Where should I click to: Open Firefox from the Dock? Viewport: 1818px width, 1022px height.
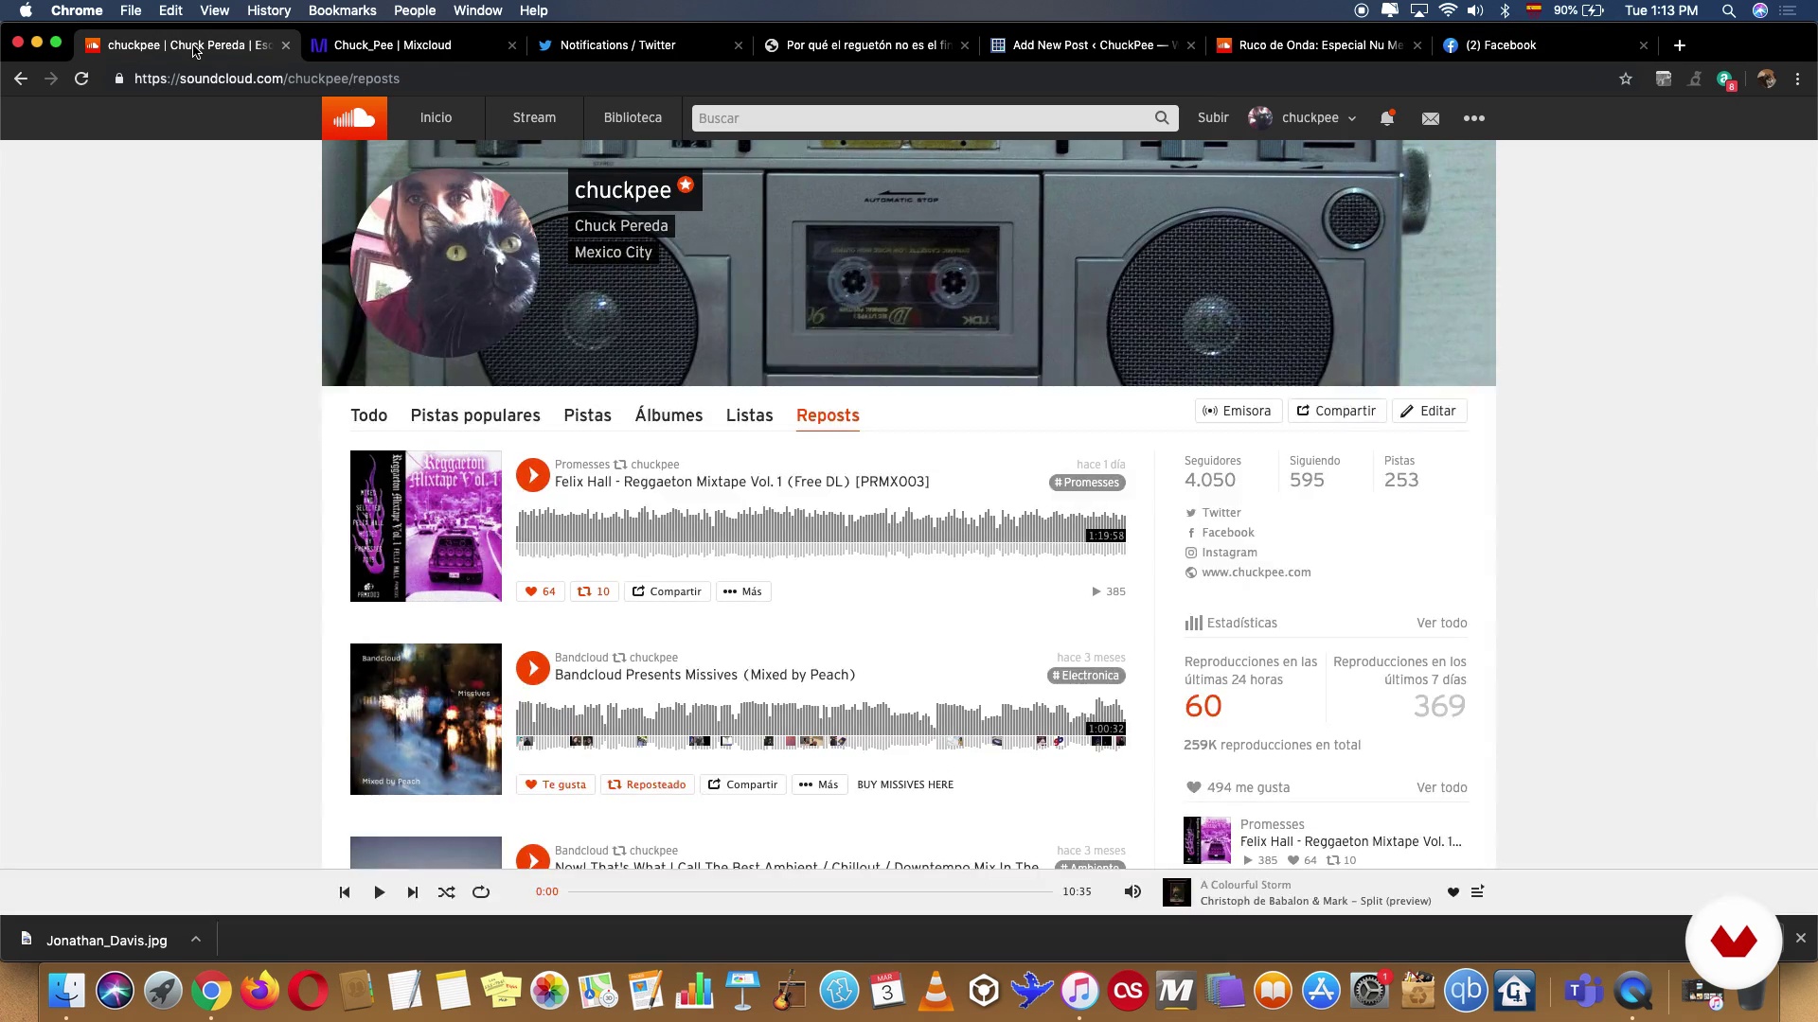pos(259,991)
